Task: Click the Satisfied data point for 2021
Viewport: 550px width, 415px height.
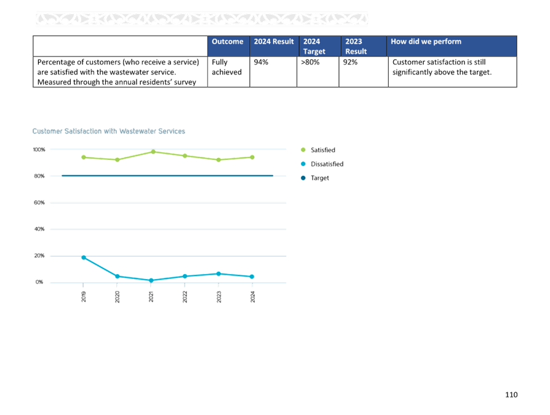Action: tap(153, 152)
